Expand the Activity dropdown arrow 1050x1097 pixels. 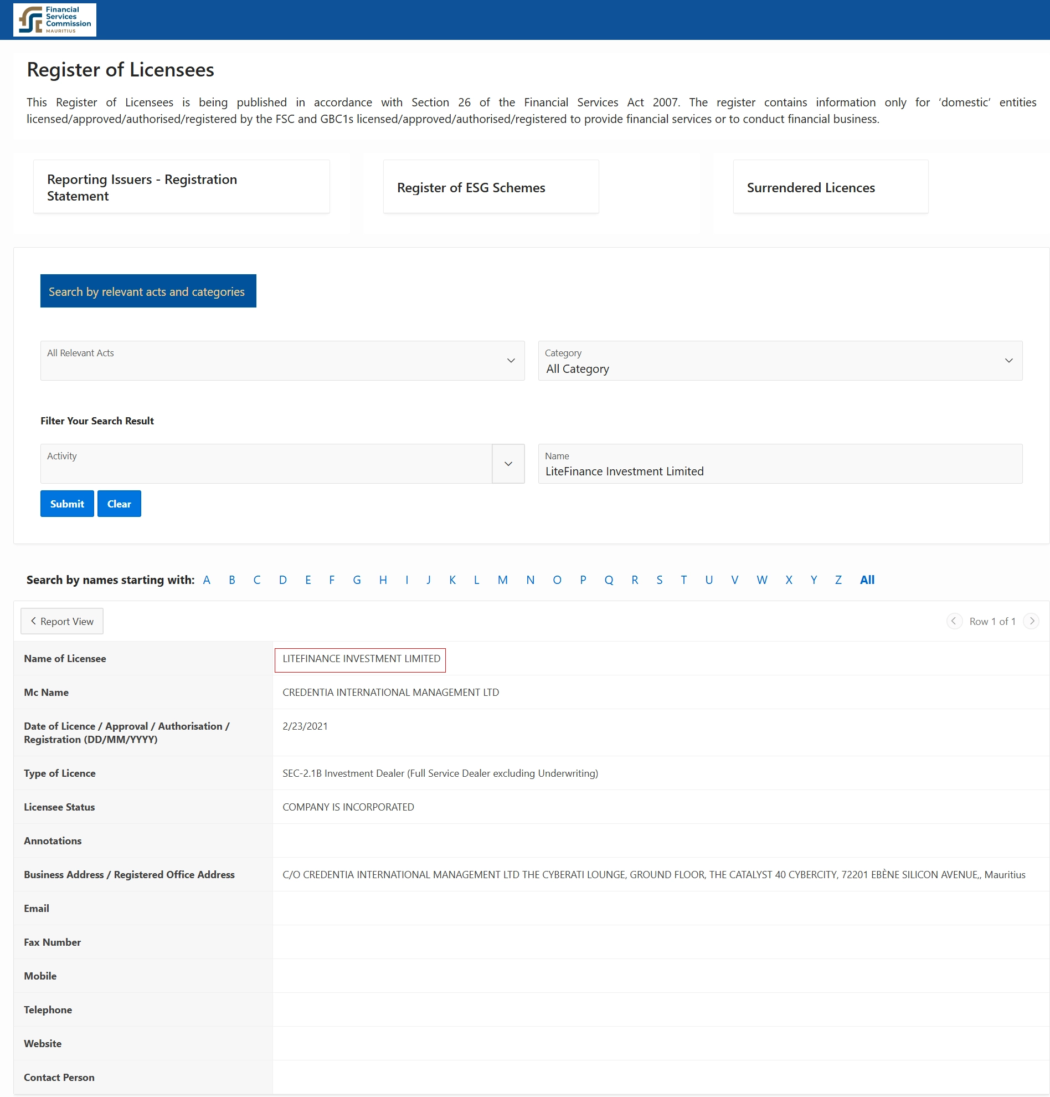tap(508, 463)
